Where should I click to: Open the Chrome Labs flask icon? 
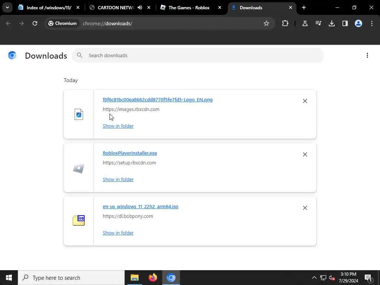click(x=305, y=23)
